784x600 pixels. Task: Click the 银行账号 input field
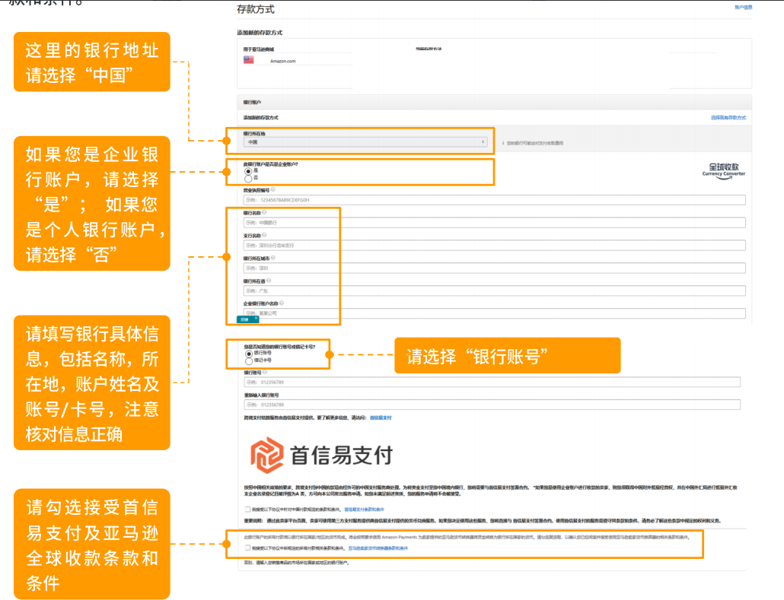click(491, 383)
